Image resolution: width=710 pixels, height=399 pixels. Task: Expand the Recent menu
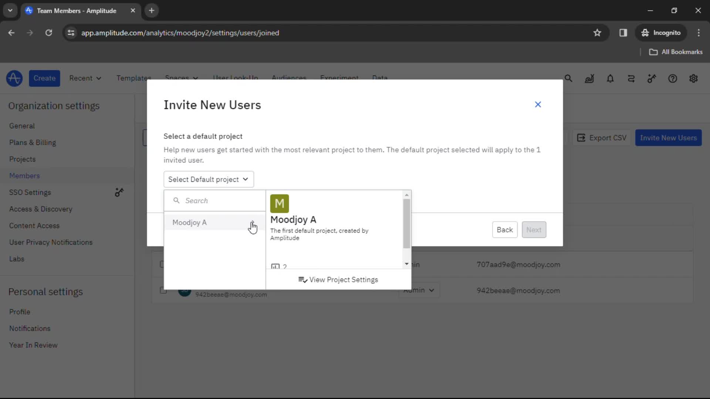pos(85,78)
